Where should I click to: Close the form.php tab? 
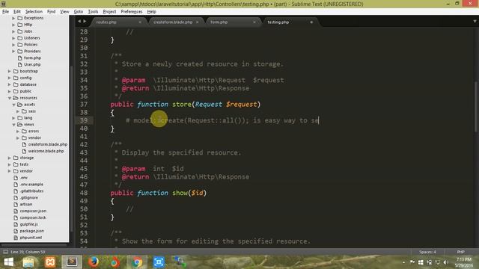[254, 22]
